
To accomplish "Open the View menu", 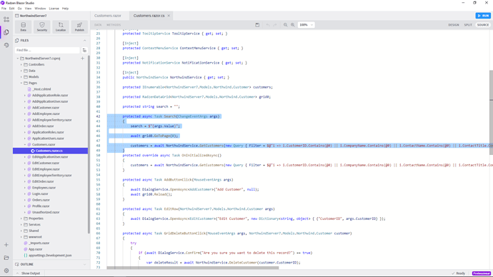I will 28,9.
